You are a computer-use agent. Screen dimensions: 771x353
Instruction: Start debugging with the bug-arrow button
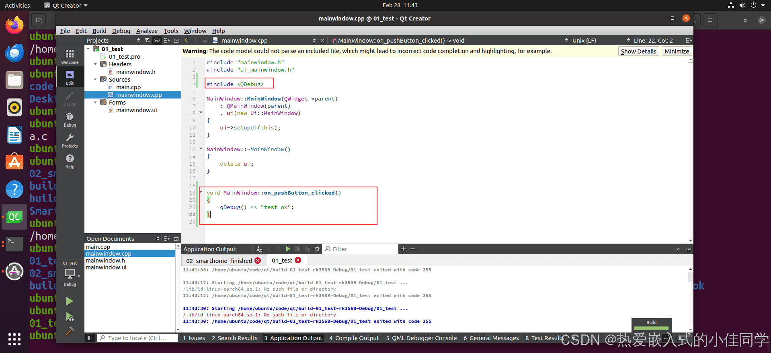pos(70,317)
